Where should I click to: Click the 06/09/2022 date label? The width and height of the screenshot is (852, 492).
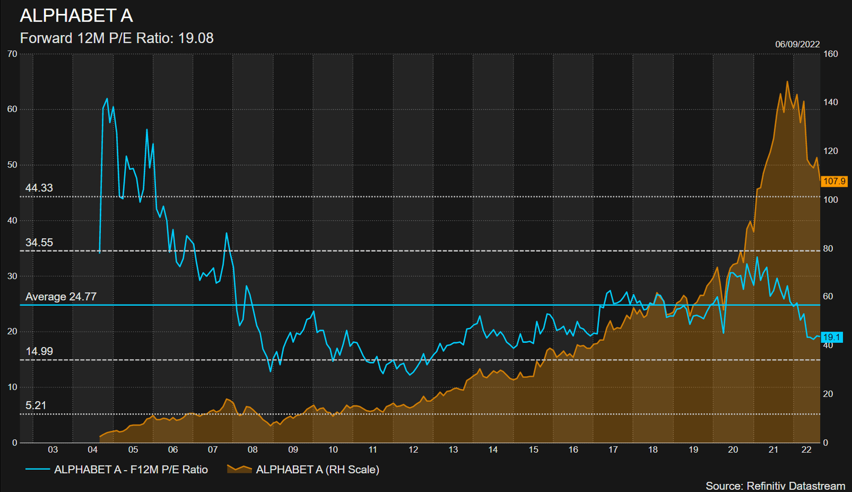pyautogui.click(x=797, y=44)
